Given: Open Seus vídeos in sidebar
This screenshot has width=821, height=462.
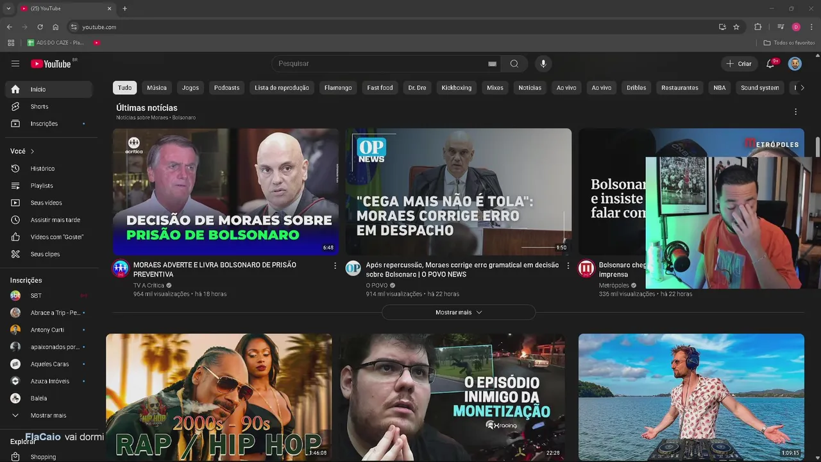Looking at the screenshot, I should coord(48,203).
